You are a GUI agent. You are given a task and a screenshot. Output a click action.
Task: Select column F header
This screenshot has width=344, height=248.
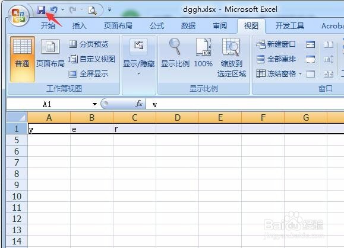[x=263, y=118]
